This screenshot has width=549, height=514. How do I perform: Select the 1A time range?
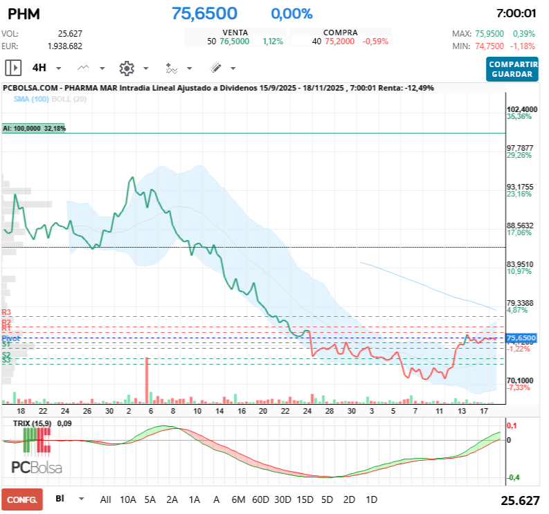point(195,499)
